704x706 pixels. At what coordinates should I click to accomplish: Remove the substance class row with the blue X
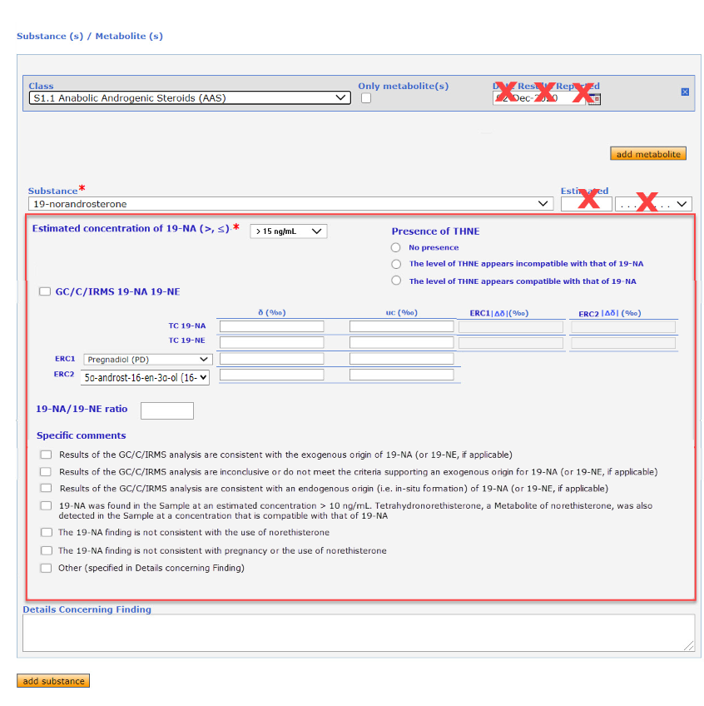point(685,92)
